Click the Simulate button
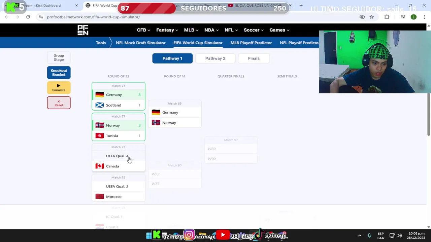431x242 pixels. (x=59, y=88)
